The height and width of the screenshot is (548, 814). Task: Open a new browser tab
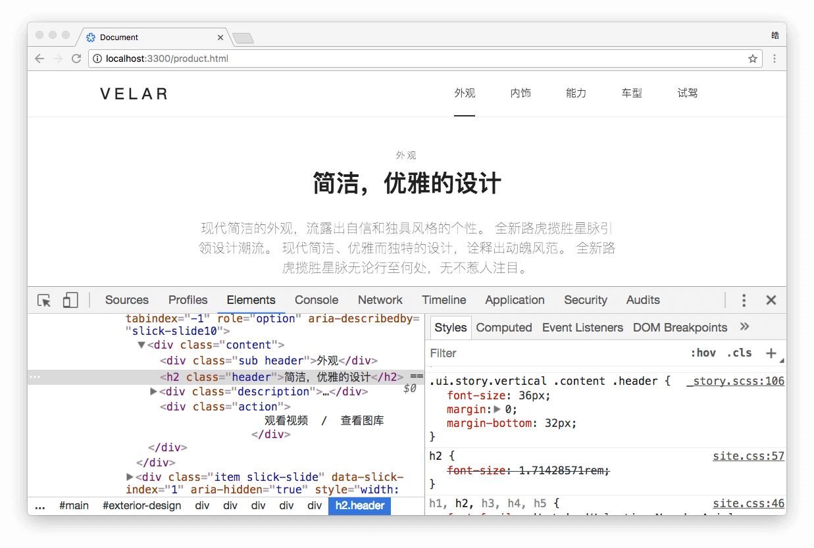(x=243, y=38)
